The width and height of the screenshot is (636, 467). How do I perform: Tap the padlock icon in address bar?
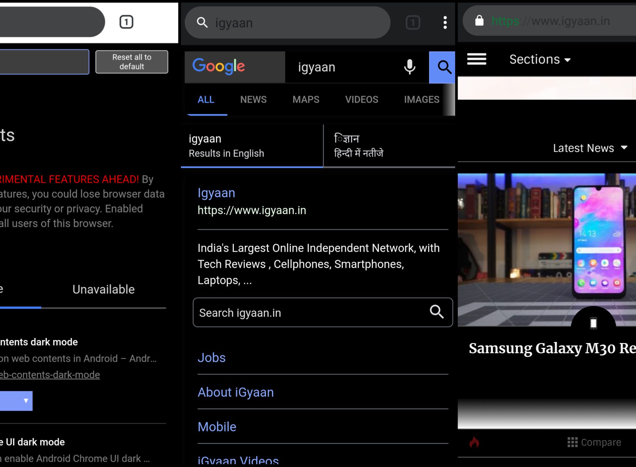(x=479, y=21)
